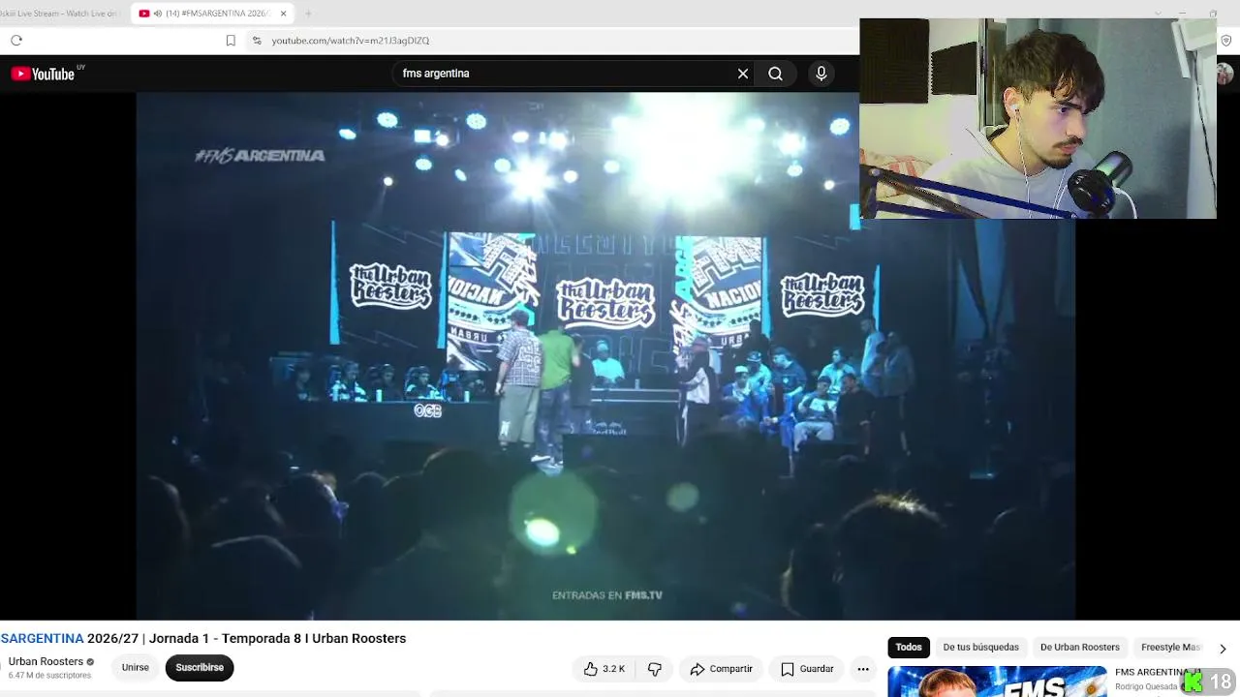
Task: Click the Unirse button
Action: (136, 668)
